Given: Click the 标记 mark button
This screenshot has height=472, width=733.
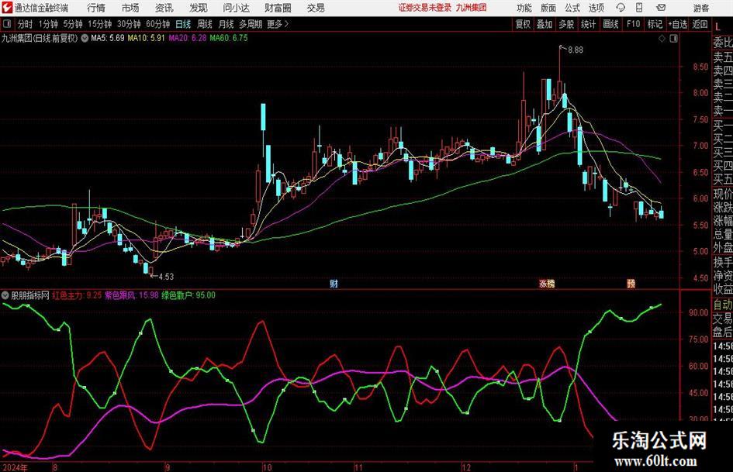Looking at the screenshot, I should (655, 24).
